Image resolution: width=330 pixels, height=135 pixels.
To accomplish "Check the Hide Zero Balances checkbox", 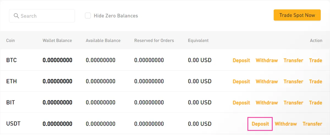I will pyautogui.click(x=88, y=16).
